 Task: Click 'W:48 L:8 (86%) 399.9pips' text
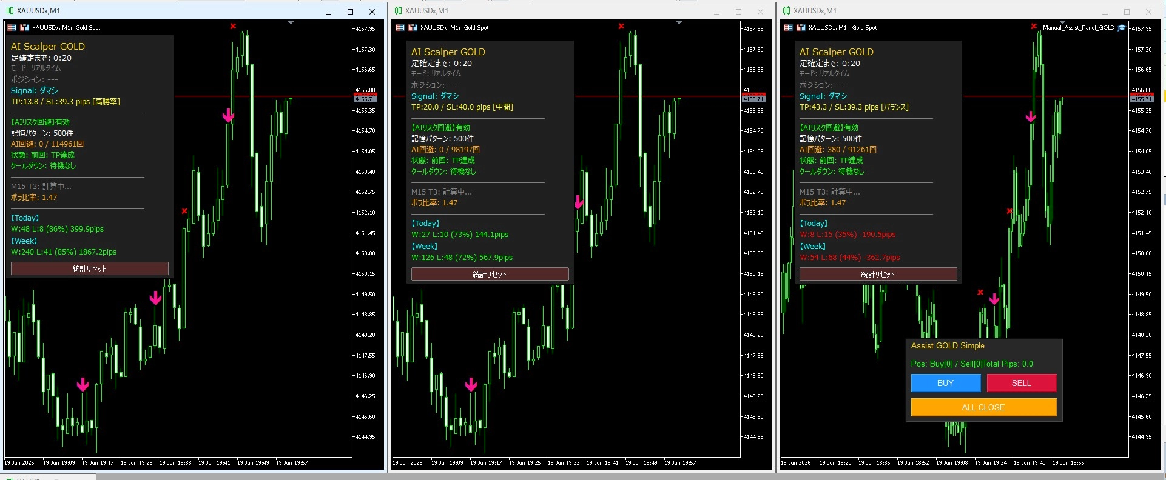(58, 228)
